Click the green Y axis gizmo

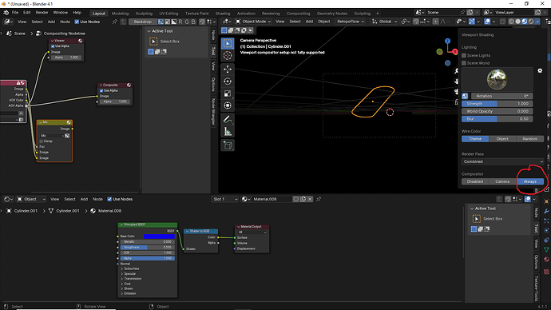pyautogui.click(x=439, y=52)
